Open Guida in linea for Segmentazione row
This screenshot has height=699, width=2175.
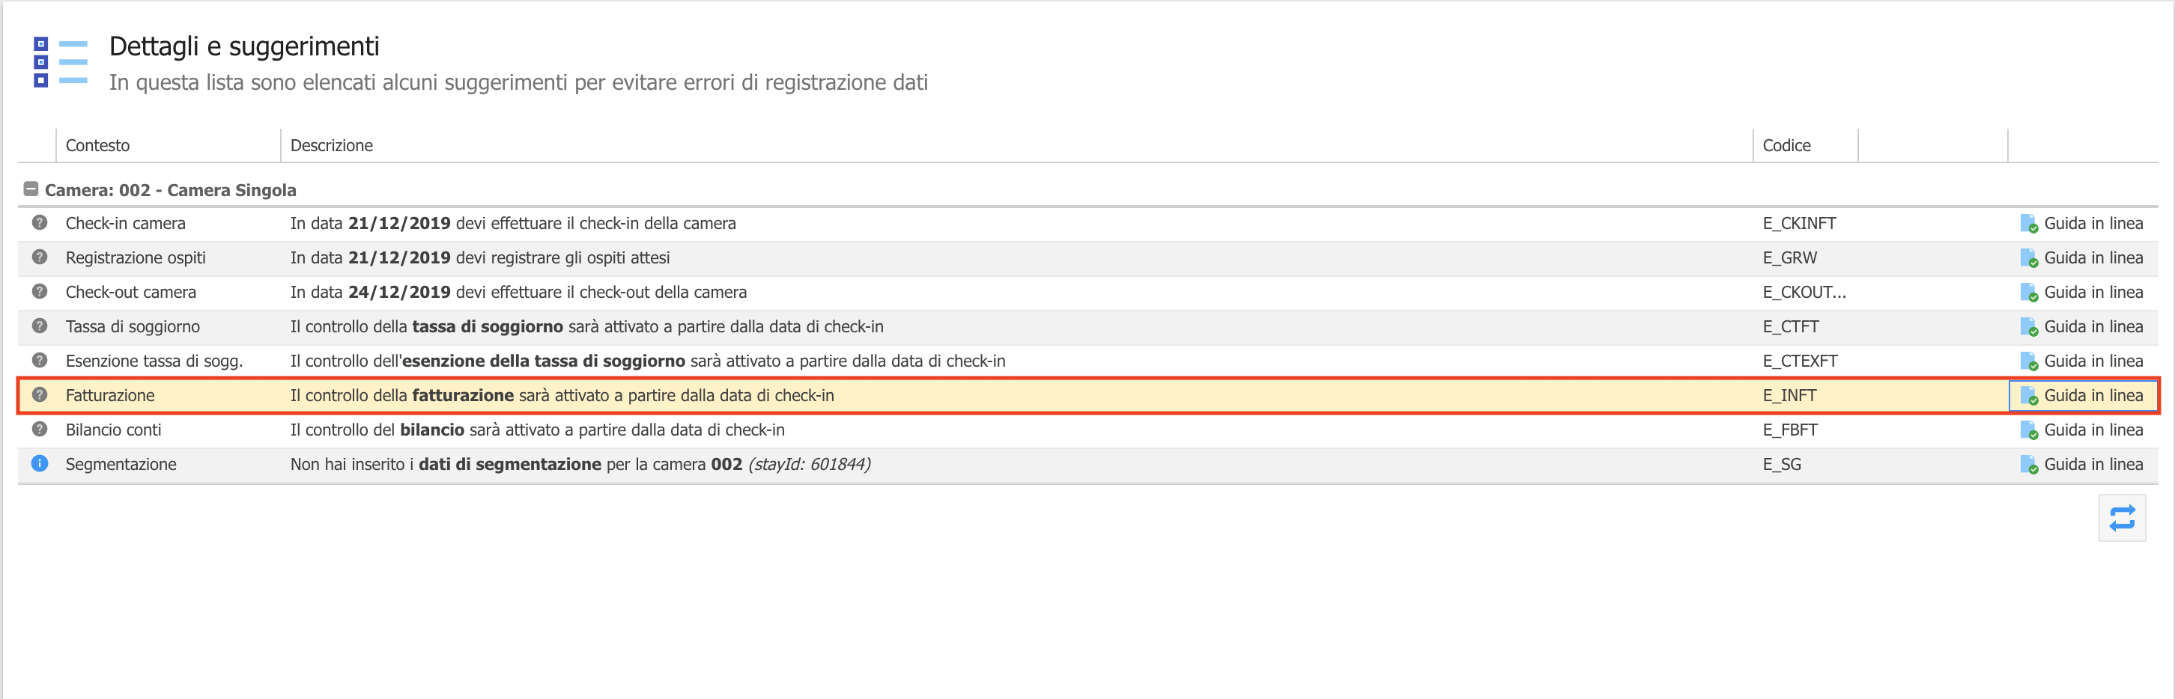(x=2082, y=465)
